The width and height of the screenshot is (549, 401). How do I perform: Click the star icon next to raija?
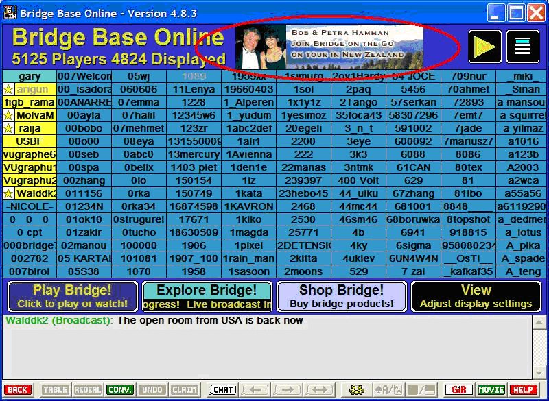[x=8, y=129]
